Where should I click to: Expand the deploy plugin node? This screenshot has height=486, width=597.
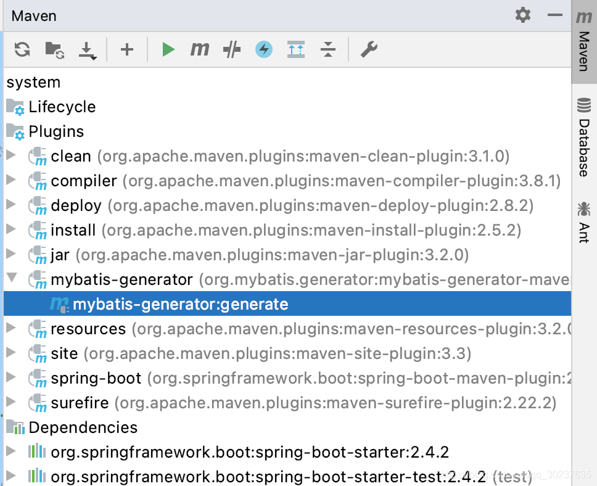point(12,204)
